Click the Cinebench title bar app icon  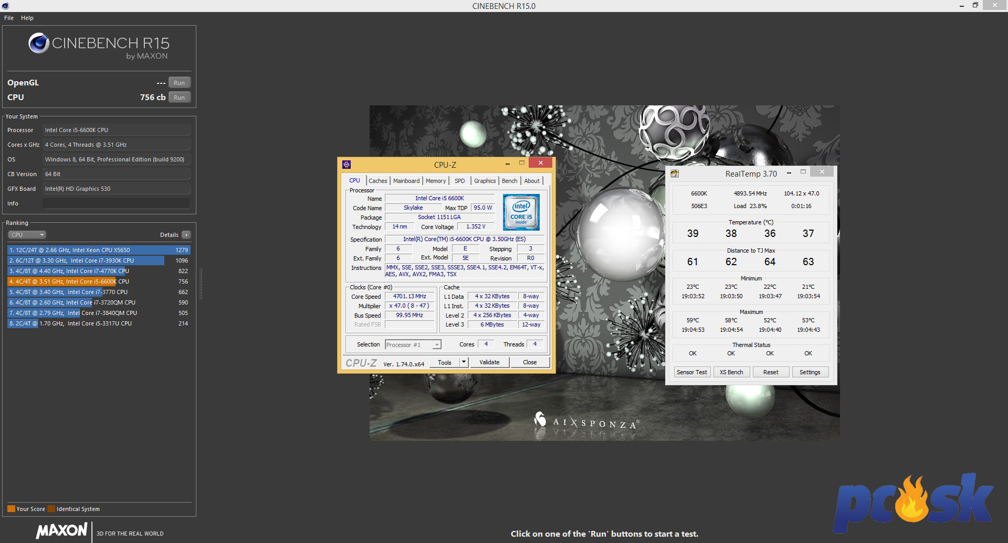point(5,6)
